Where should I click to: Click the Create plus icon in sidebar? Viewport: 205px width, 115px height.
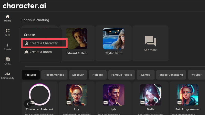(x=8, y=45)
